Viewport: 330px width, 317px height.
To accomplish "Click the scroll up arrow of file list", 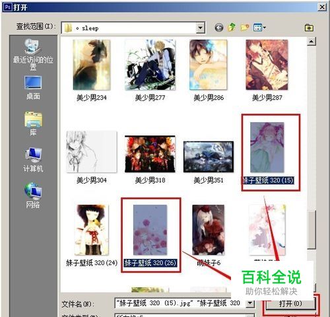I will click(x=312, y=41).
